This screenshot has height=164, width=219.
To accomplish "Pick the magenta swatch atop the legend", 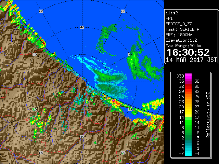I will [188, 76].
